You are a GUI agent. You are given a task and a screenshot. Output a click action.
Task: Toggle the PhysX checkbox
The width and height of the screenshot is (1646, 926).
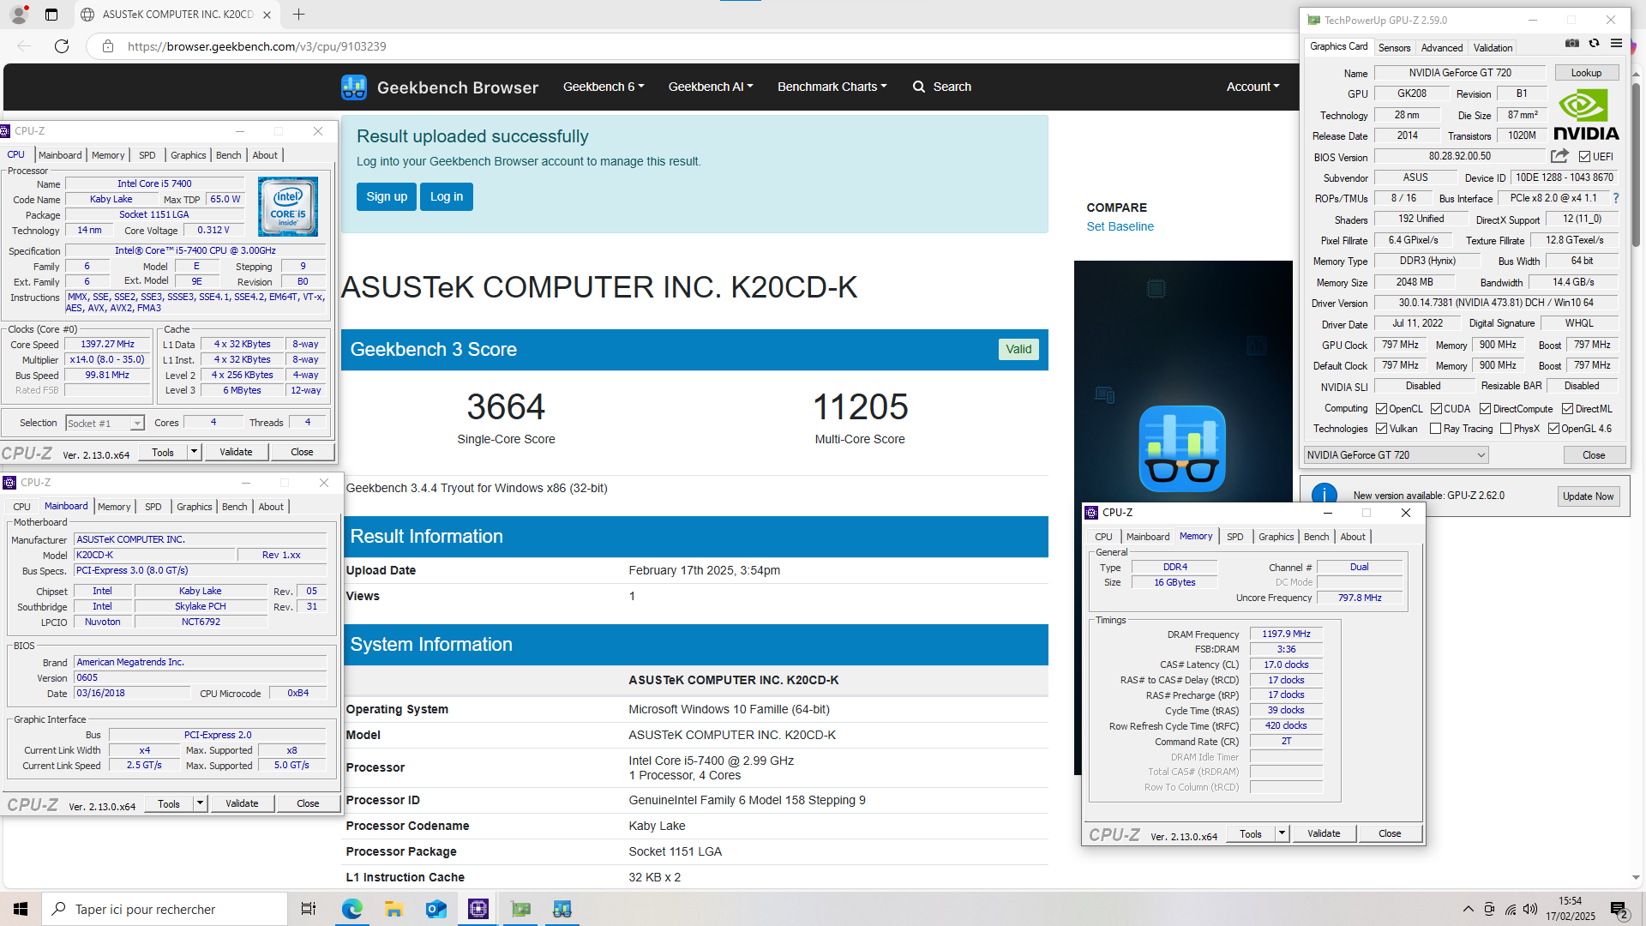[1505, 429]
